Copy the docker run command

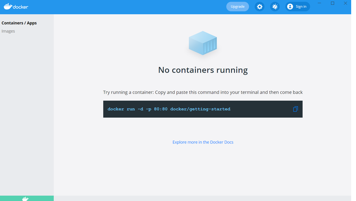point(296,109)
